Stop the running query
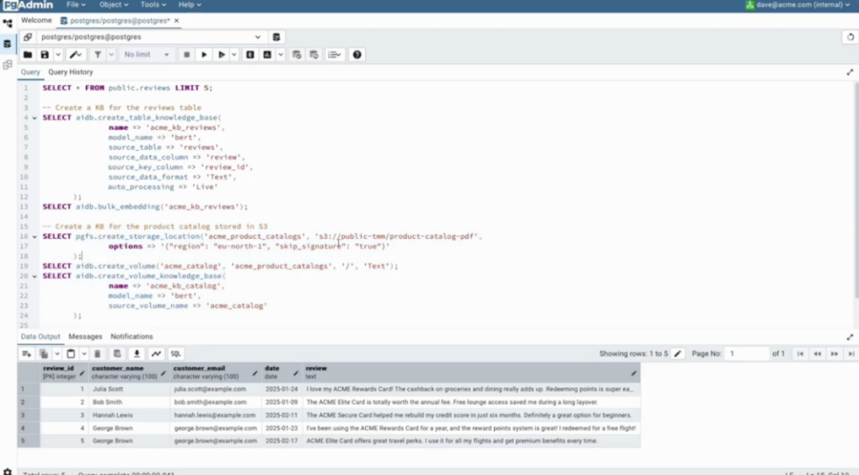This screenshot has height=475, width=859. click(186, 55)
